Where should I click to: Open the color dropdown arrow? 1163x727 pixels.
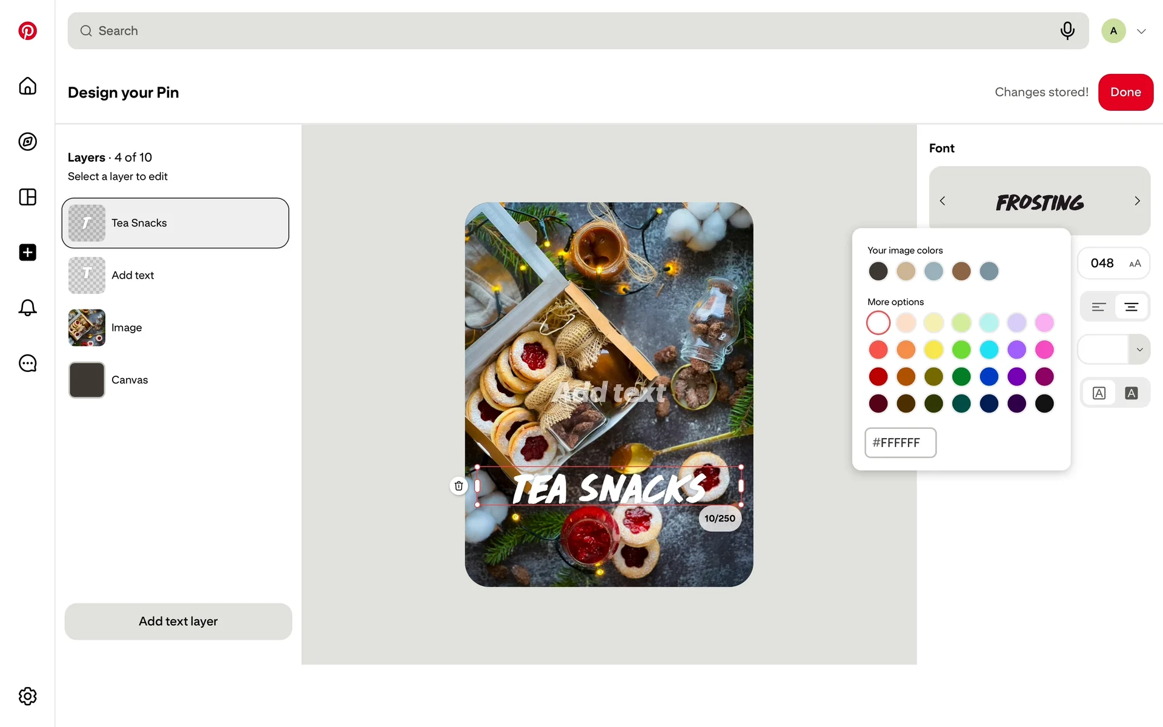coord(1139,350)
